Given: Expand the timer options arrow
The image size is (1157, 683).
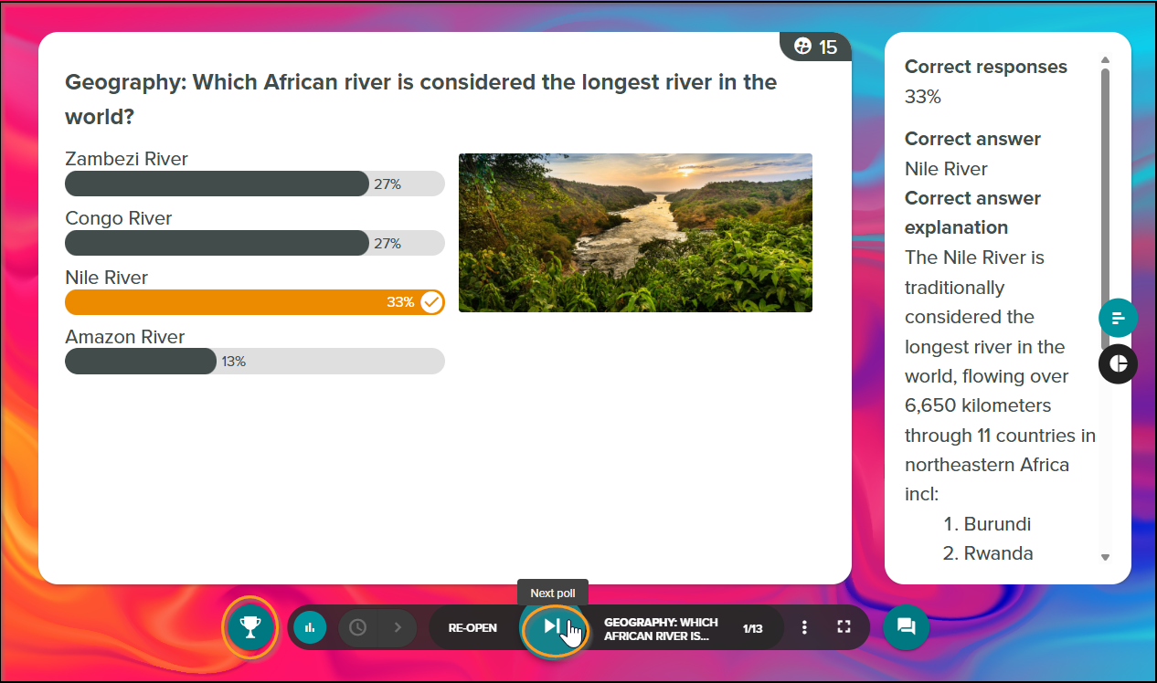Looking at the screenshot, I should coord(398,627).
